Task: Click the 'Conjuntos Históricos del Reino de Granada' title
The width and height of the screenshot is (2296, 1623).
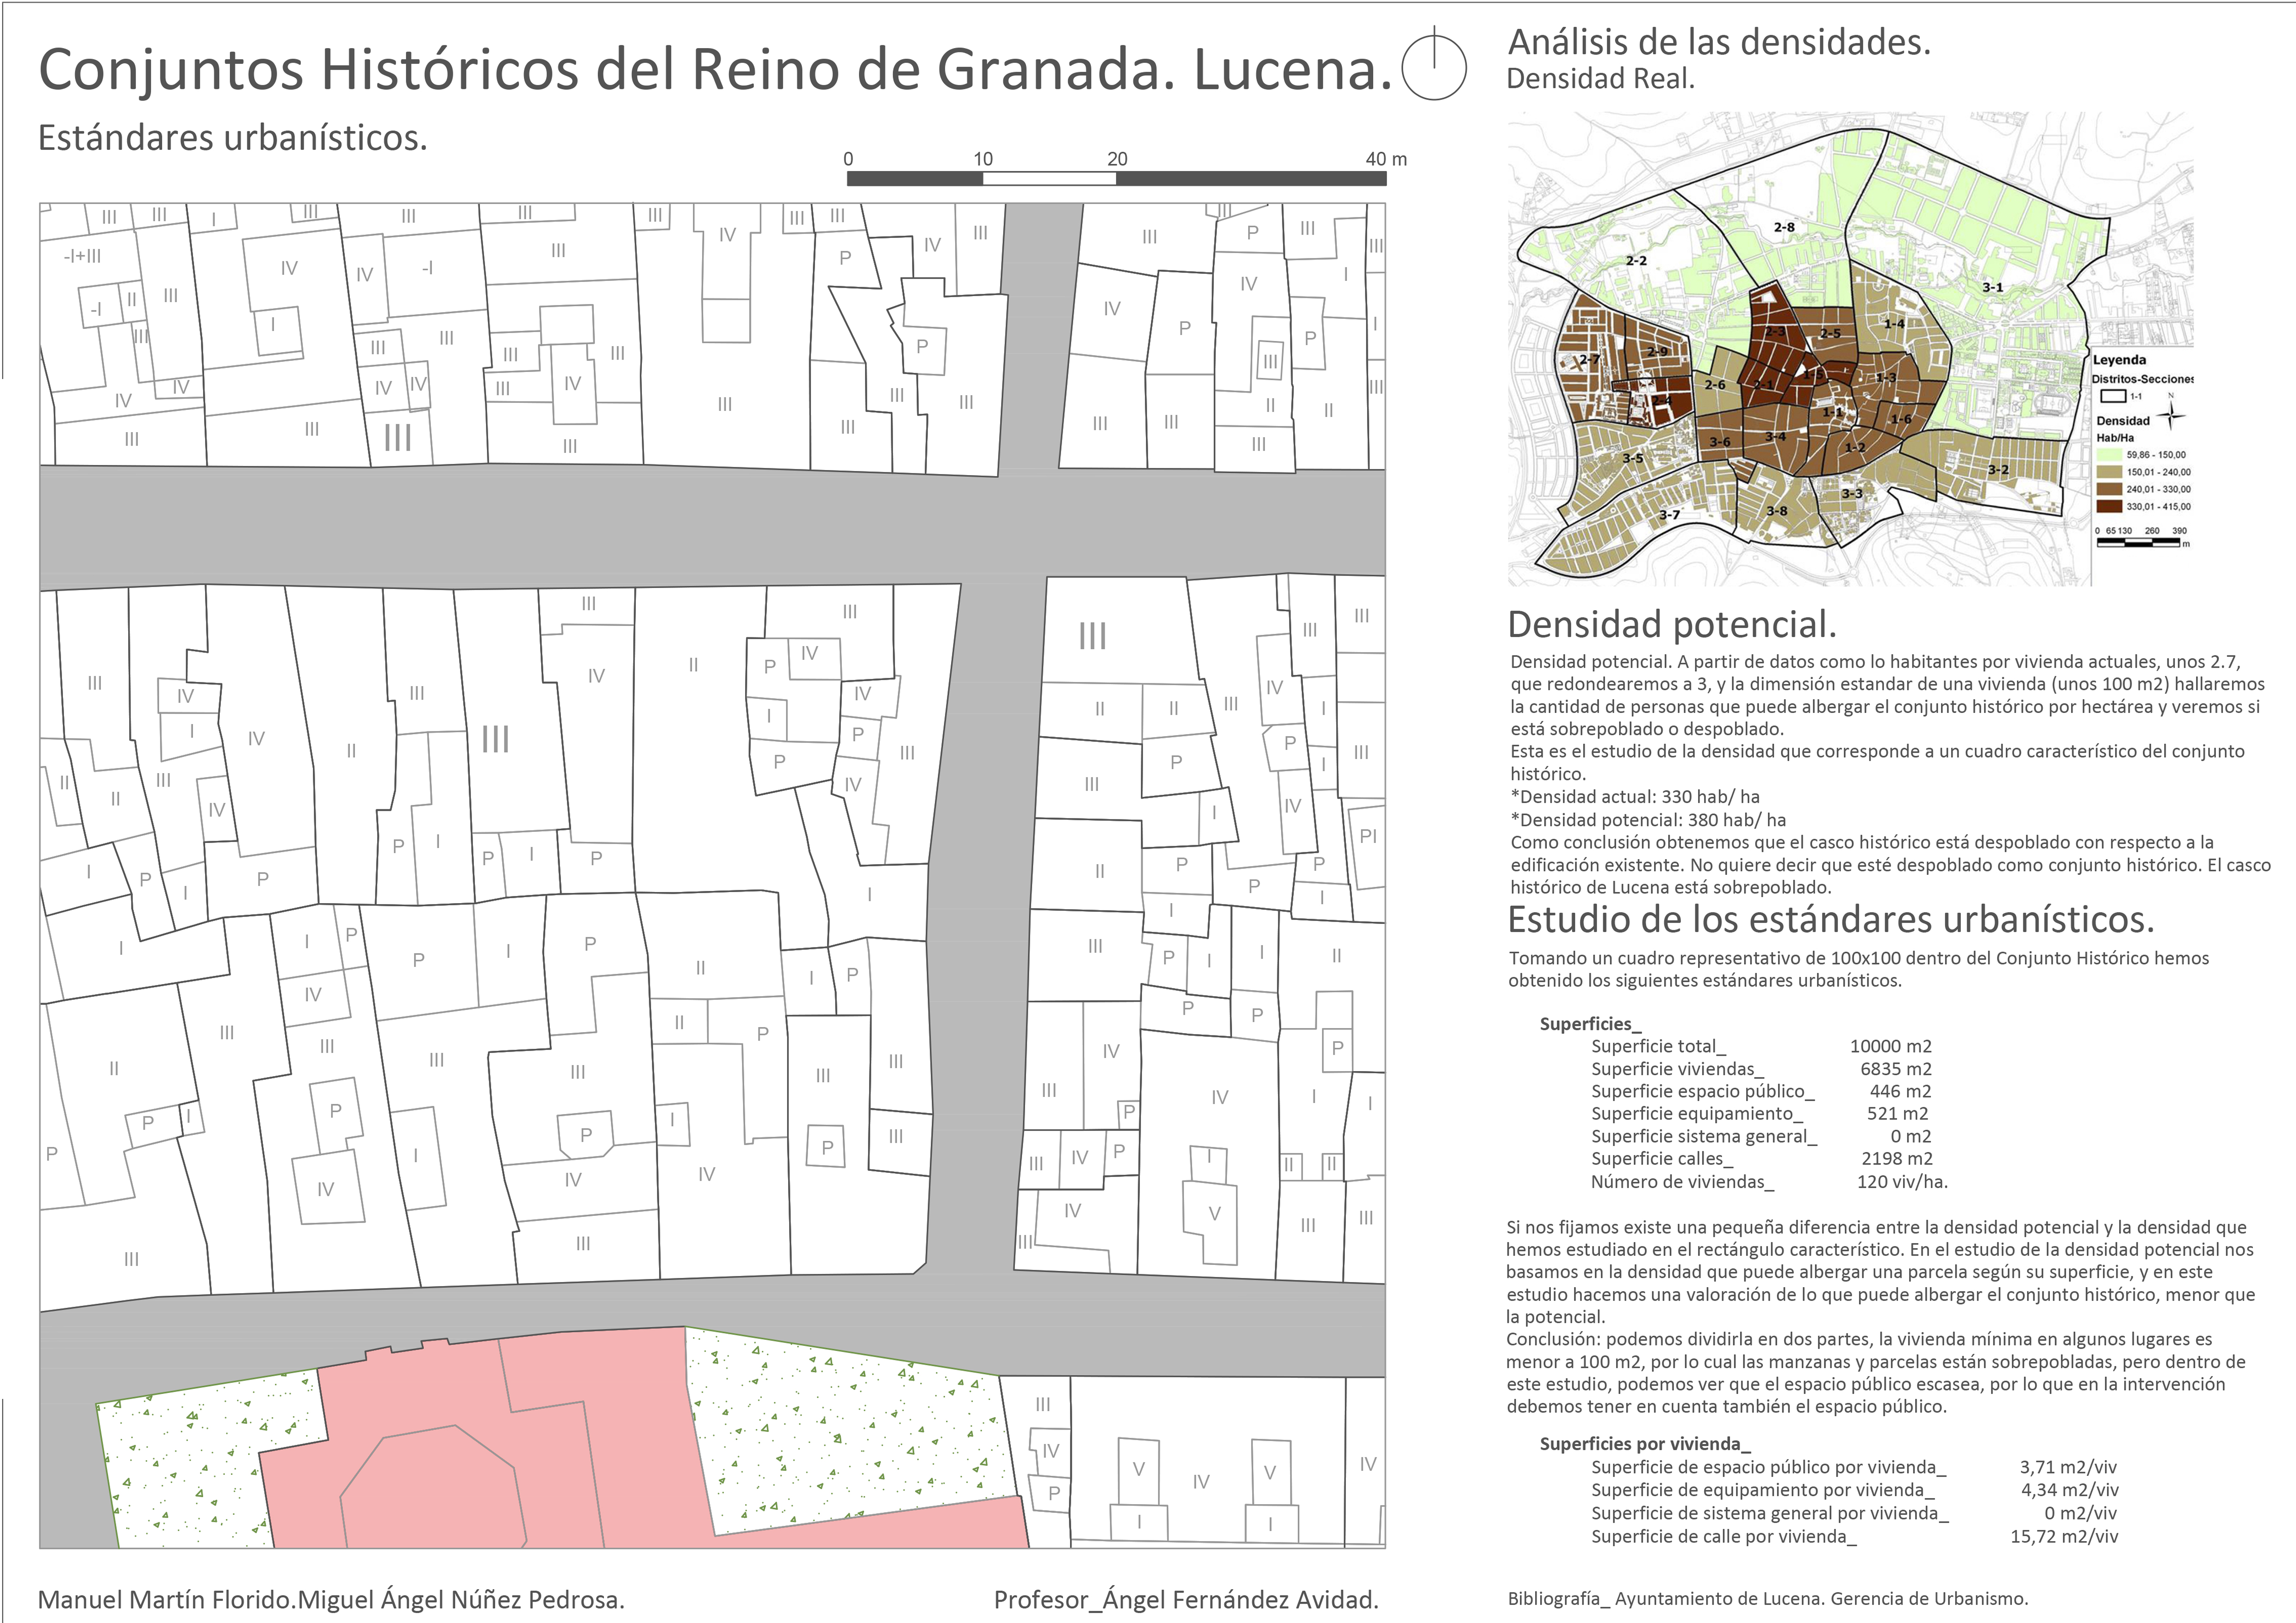Action: point(716,69)
